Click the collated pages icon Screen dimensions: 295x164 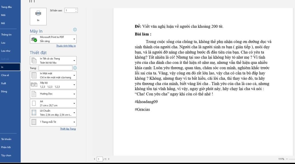[x=34, y=85]
